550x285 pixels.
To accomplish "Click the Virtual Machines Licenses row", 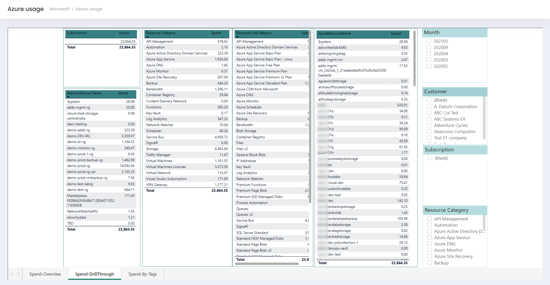I will tap(187, 167).
